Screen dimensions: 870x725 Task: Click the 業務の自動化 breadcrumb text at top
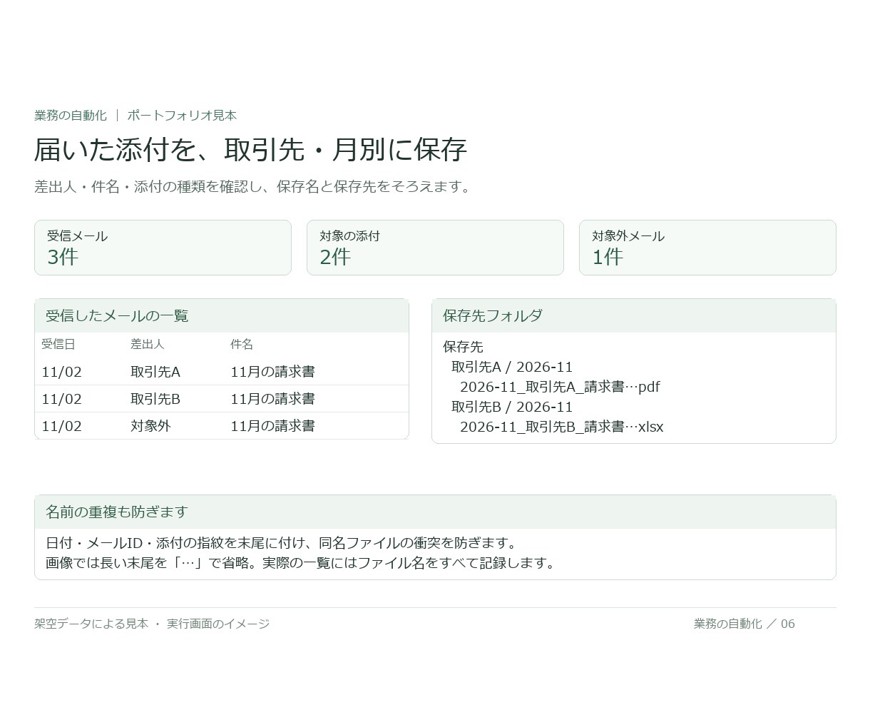71,116
